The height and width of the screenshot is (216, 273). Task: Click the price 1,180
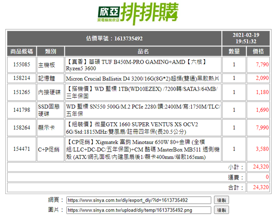(262, 92)
